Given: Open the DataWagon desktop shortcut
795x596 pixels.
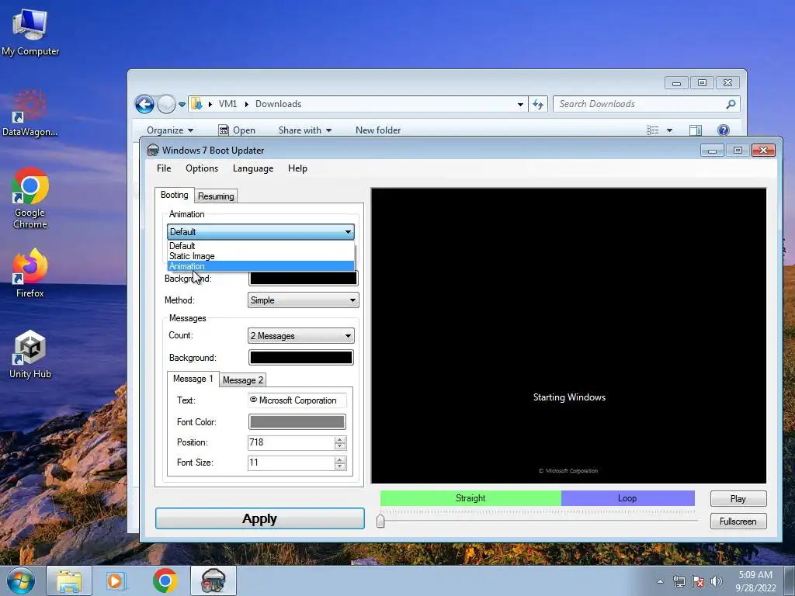Looking at the screenshot, I should pyautogui.click(x=30, y=113).
